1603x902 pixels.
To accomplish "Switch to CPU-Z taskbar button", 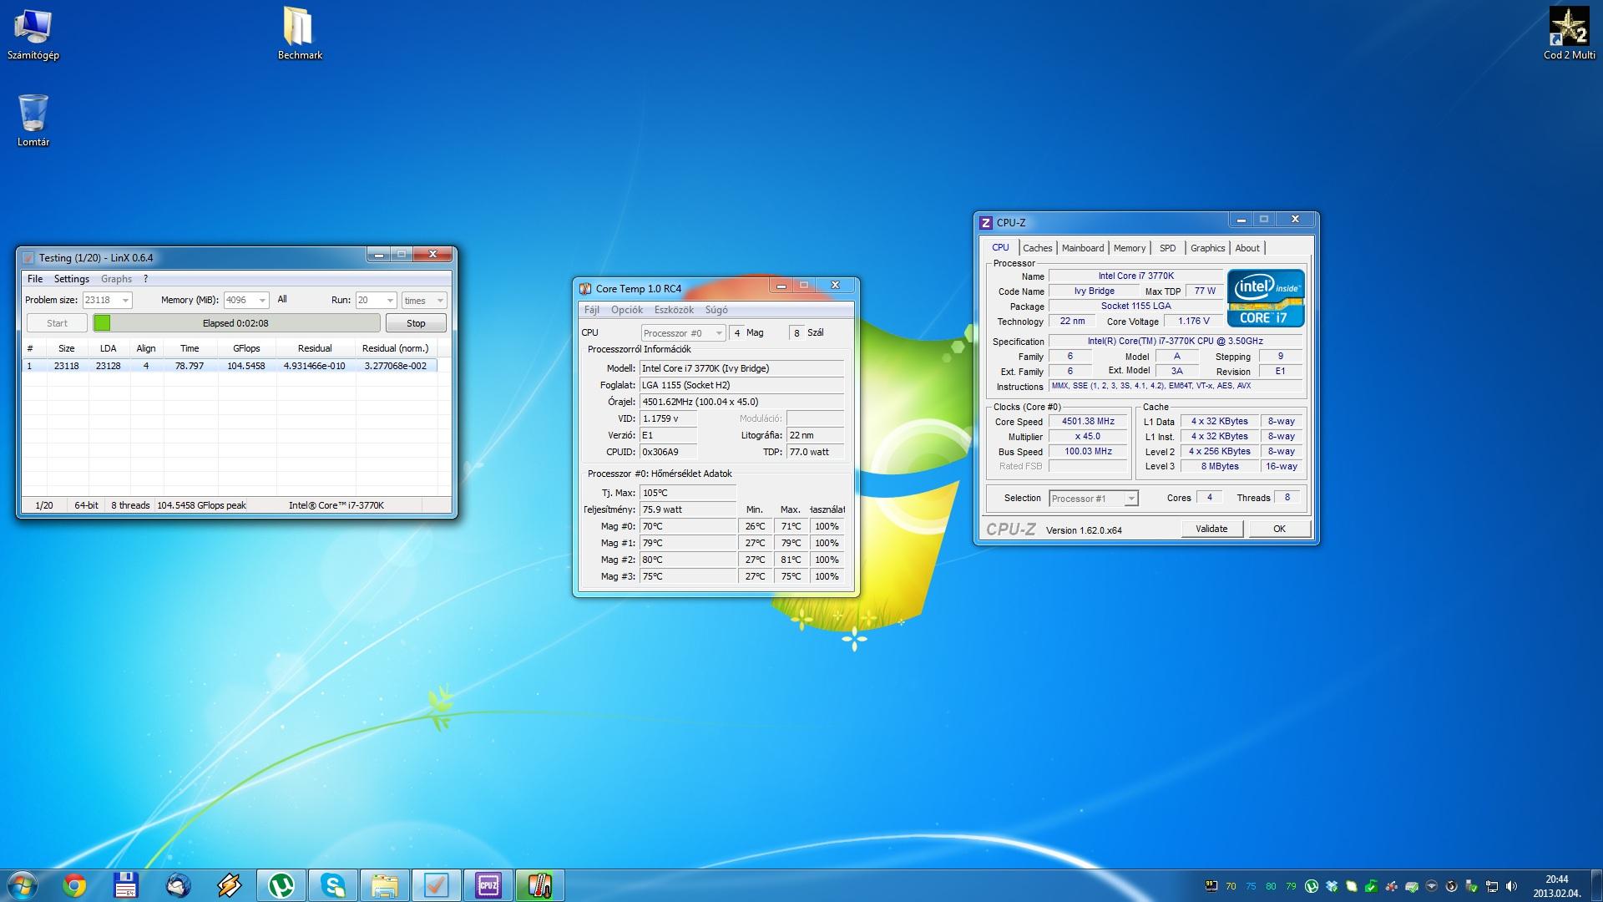I will pos(488,885).
